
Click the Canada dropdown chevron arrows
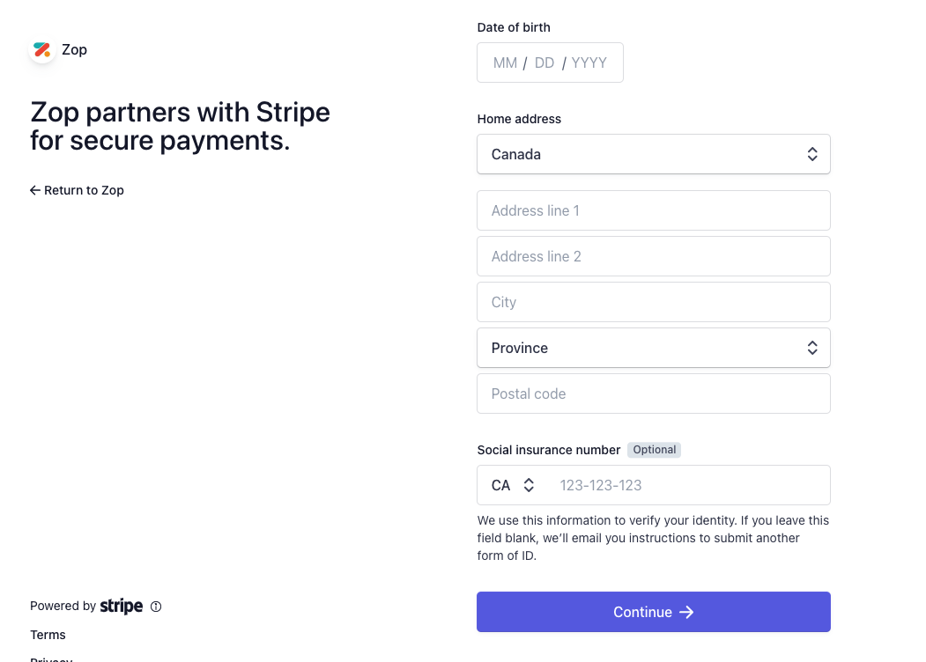812,154
